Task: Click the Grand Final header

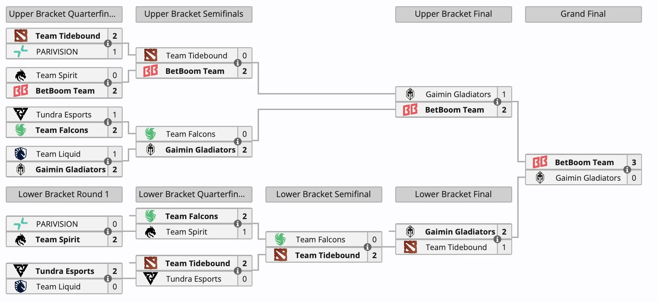Action: tap(583, 14)
